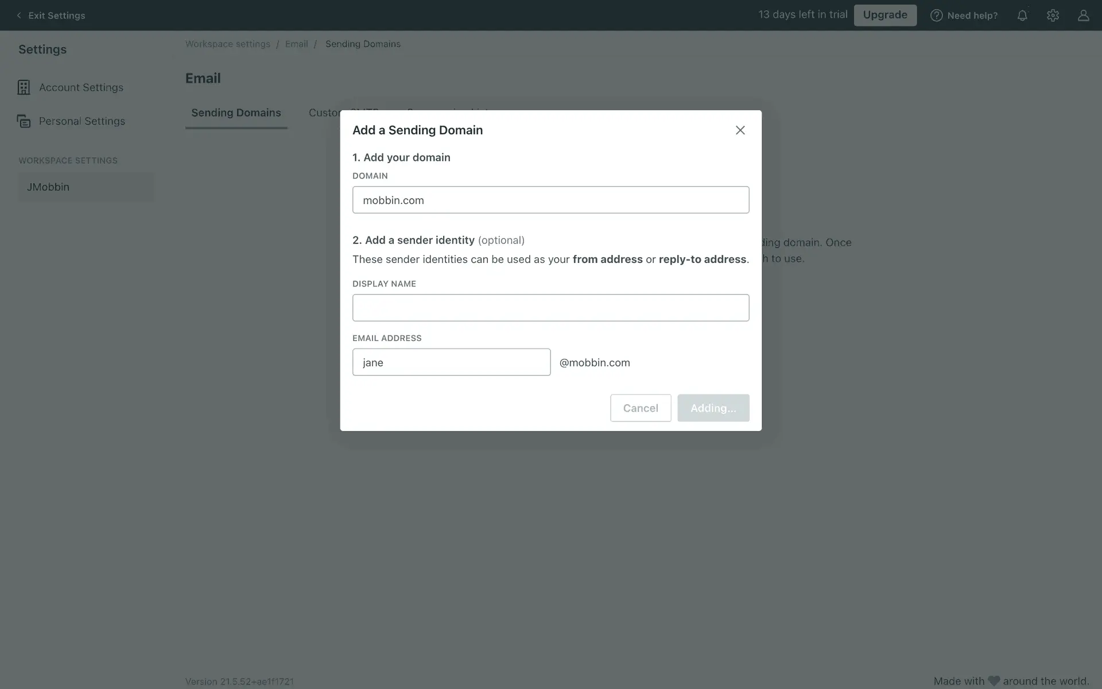Click the Exit Settings back arrow
The image size is (1102, 689).
point(19,16)
